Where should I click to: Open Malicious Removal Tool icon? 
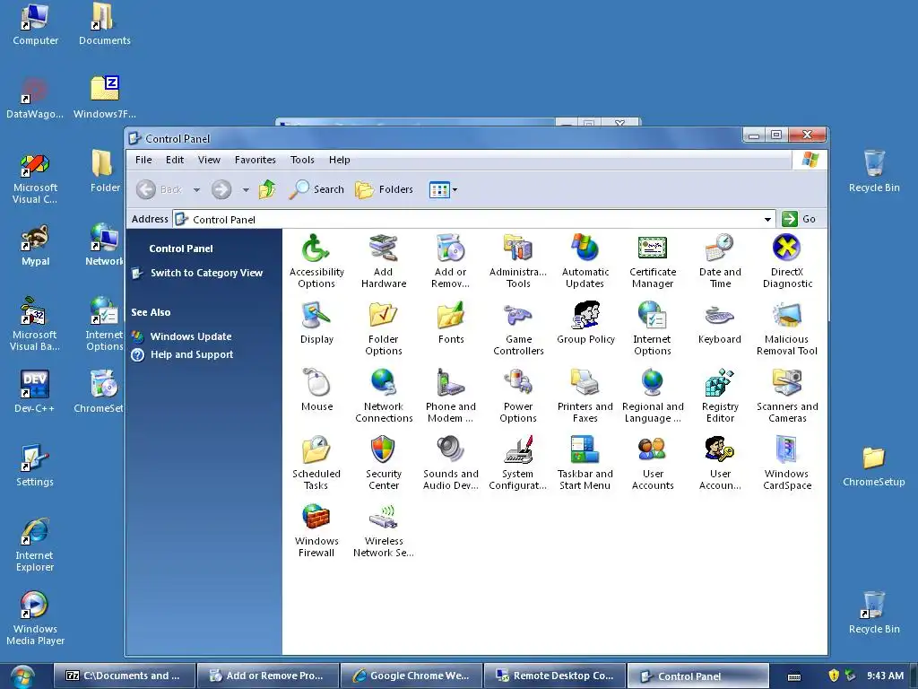(787, 328)
